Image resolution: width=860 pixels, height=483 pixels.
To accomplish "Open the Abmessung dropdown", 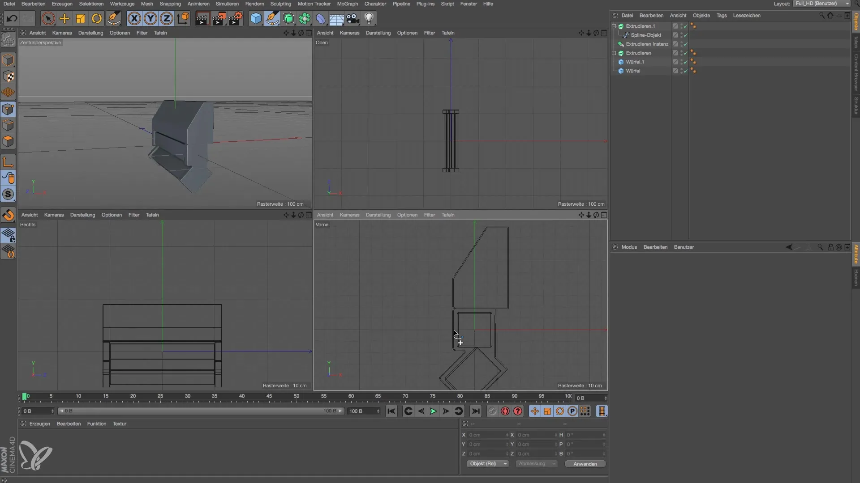I will 536,464.
